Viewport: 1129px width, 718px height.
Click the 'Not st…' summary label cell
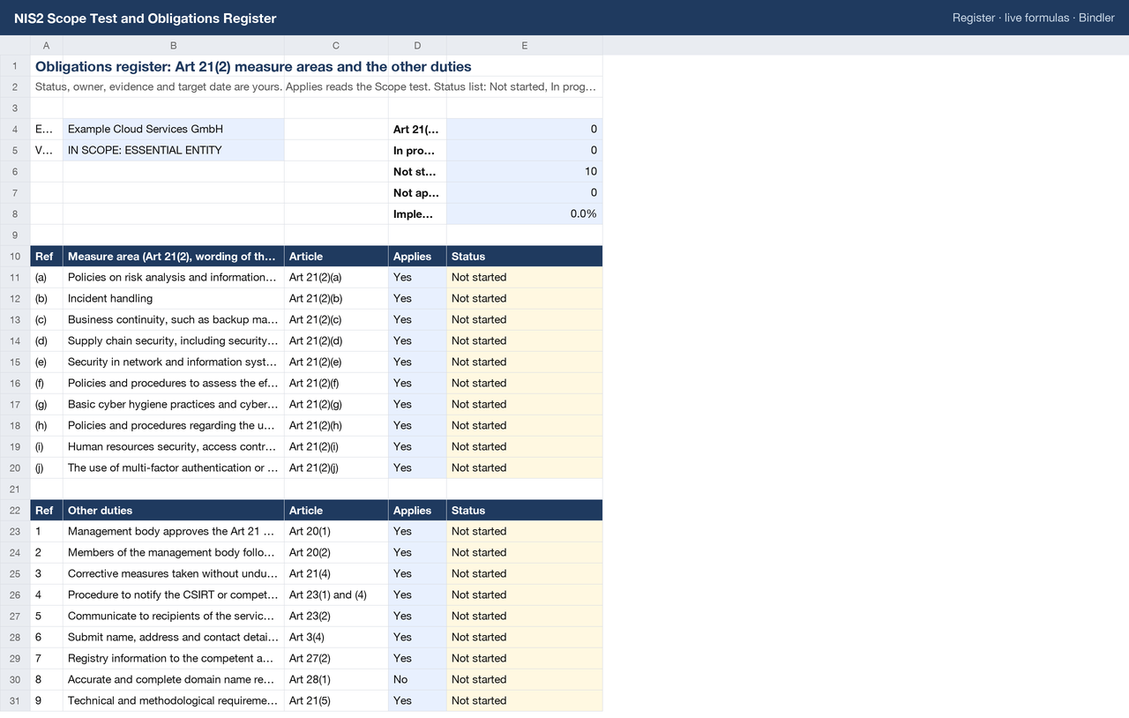(x=417, y=172)
